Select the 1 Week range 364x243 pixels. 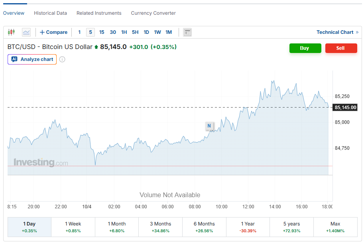tap(73, 227)
